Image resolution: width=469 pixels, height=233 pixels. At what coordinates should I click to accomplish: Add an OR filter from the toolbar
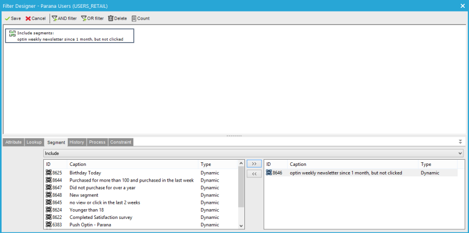click(x=83, y=18)
